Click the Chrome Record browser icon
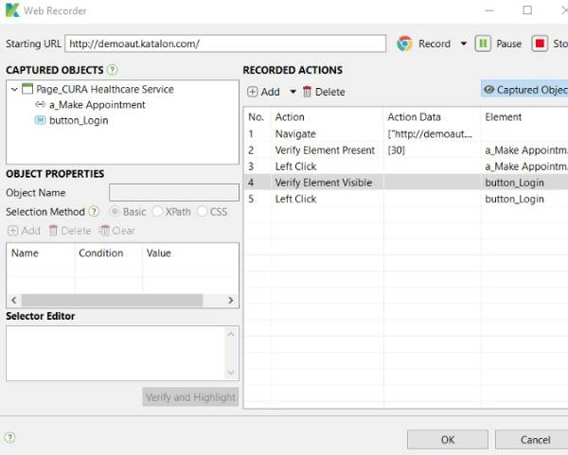This screenshot has width=568, height=455. click(404, 44)
